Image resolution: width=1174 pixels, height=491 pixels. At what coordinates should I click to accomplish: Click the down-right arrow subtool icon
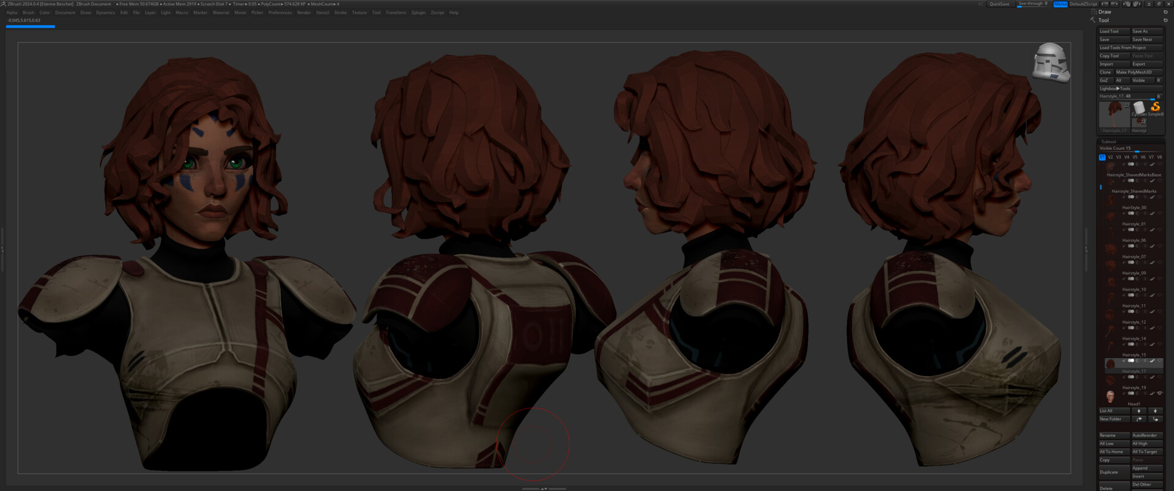click(1155, 419)
